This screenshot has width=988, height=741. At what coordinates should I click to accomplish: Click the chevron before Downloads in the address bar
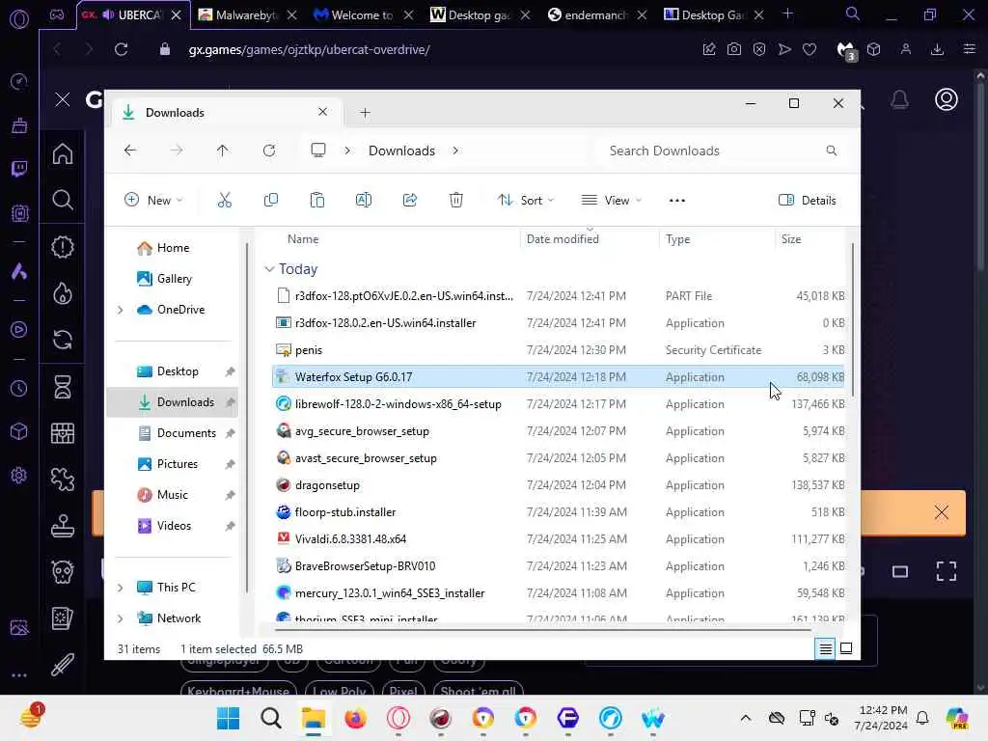coord(347,151)
